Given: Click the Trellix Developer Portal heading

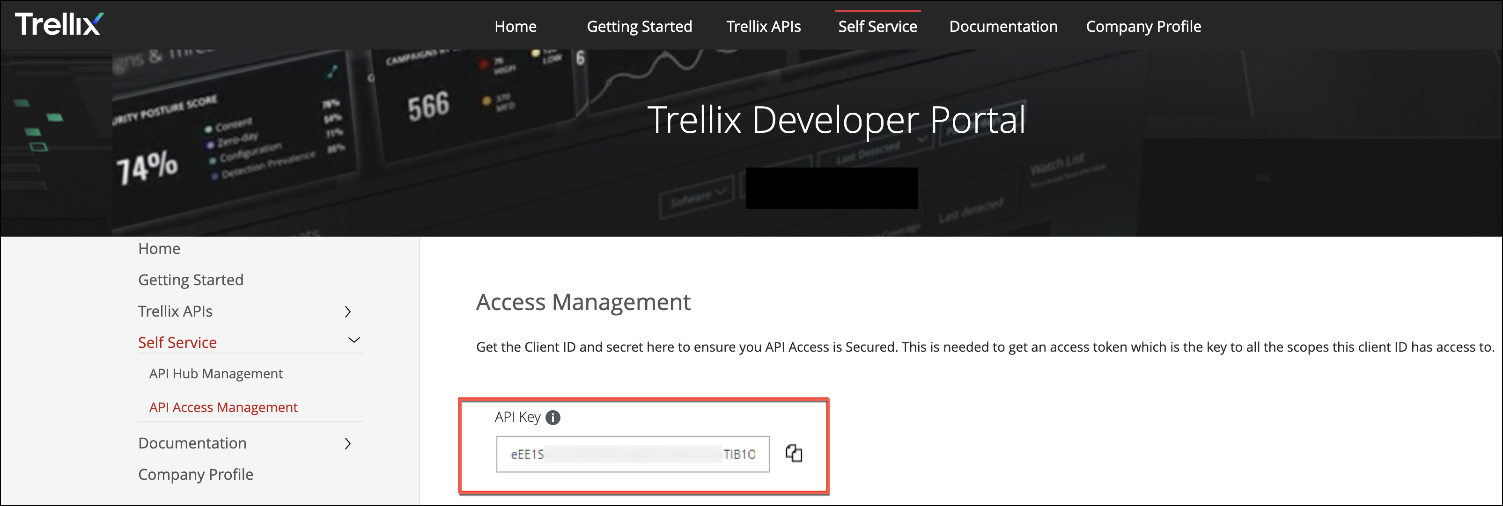Looking at the screenshot, I should click(x=835, y=120).
